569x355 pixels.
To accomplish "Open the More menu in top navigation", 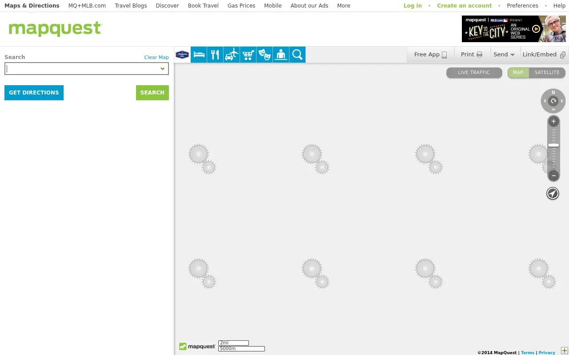I will tap(344, 6).
